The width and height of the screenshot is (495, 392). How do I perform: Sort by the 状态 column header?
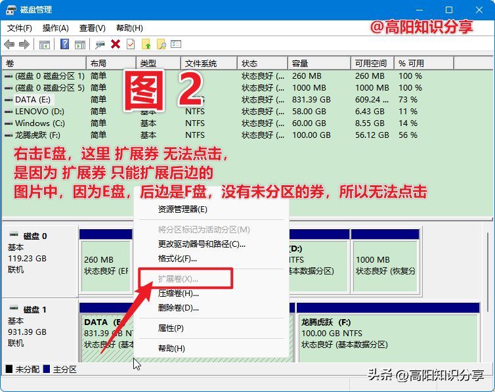(x=263, y=63)
